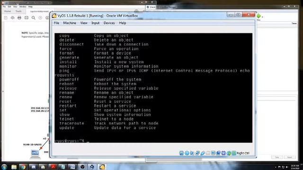This screenshot has width=303, height=170.
Task: Switch to Home tab in Acrobat Reader
Action: pyautogui.click(x=8, y=11)
